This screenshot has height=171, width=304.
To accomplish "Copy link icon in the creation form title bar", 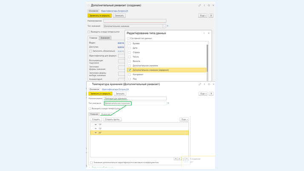I will [x=200, y=6].
